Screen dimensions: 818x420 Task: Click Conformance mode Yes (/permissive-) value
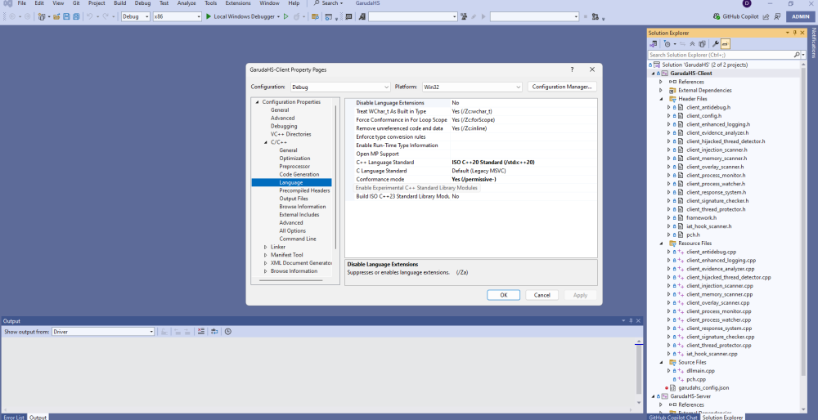pos(474,179)
